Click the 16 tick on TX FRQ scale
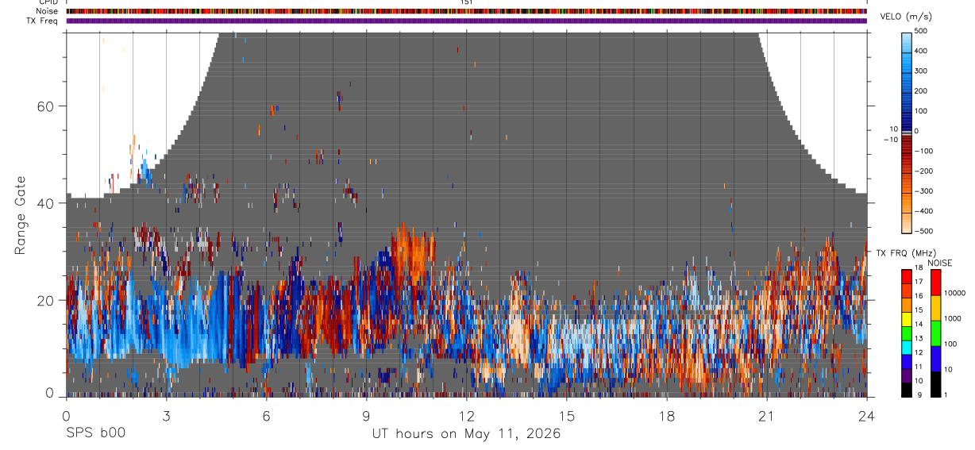The width and height of the screenshot is (975, 450). pos(919,297)
